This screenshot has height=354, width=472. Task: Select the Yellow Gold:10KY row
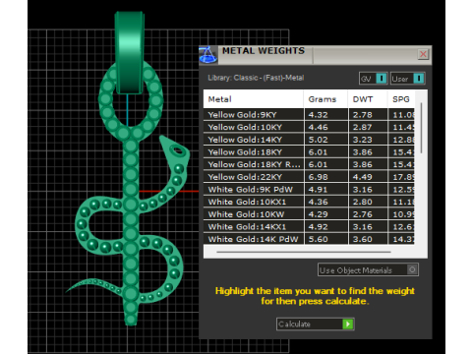pyautogui.click(x=309, y=127)
